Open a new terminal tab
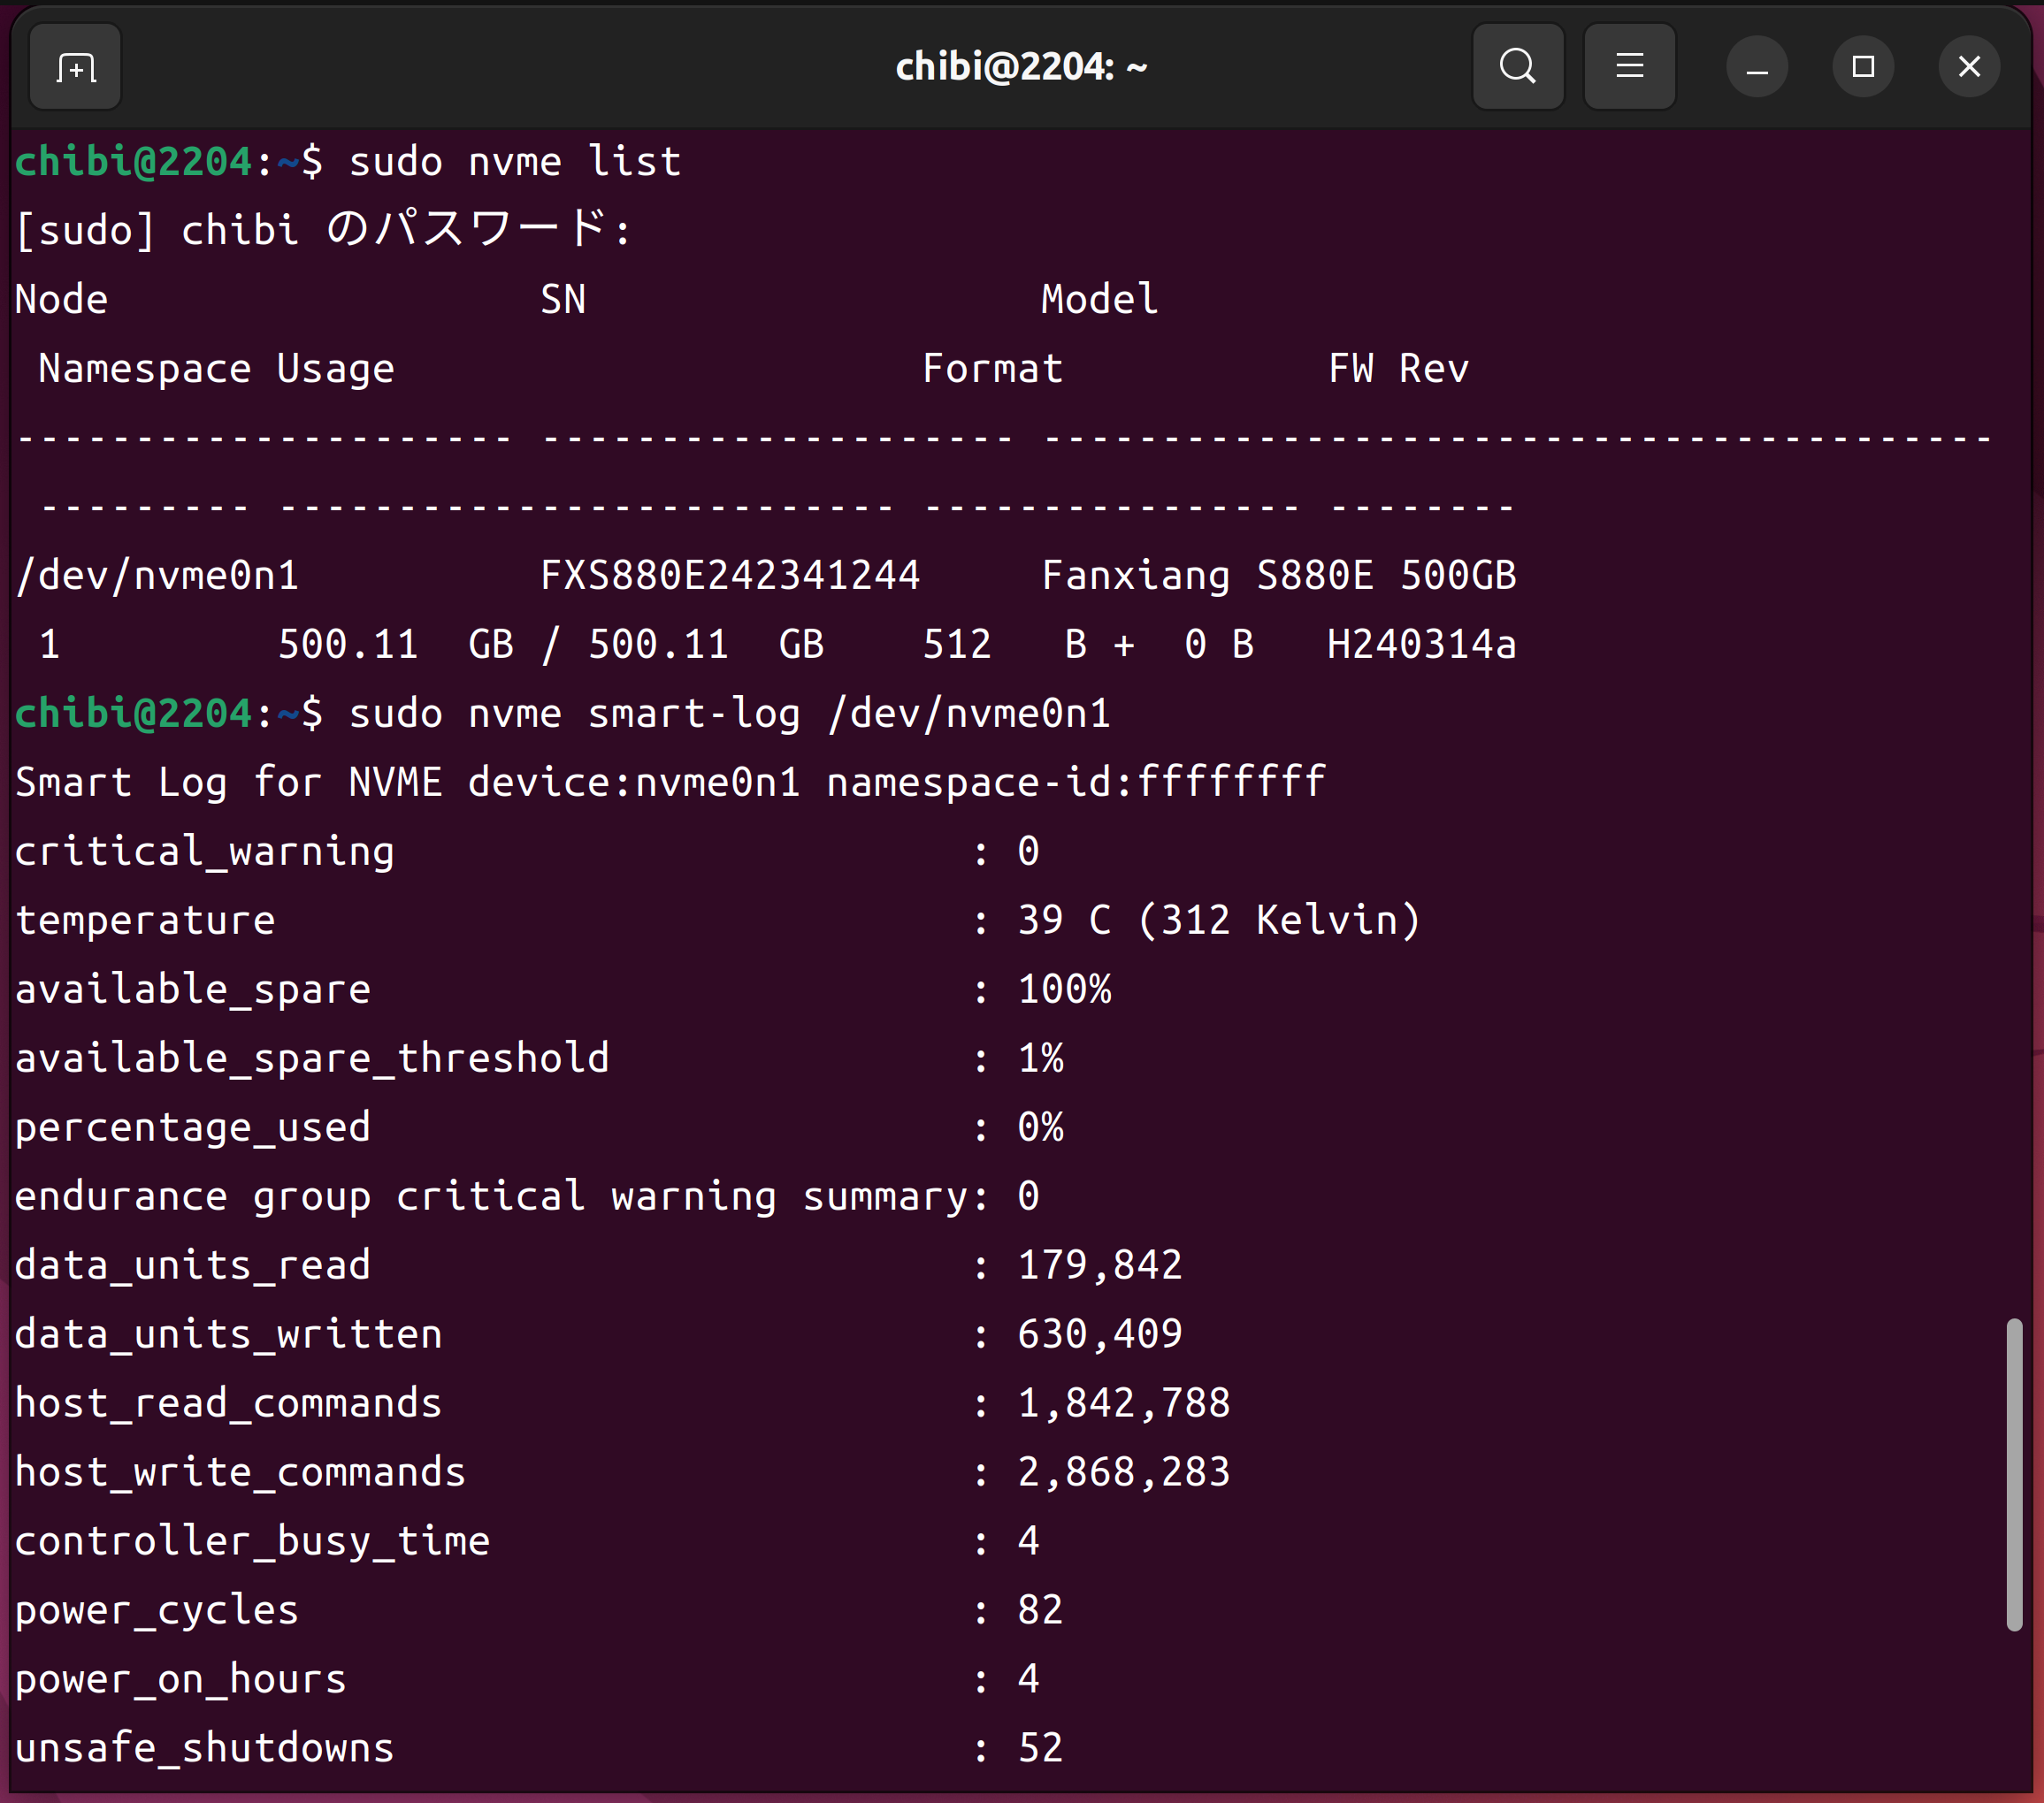The width and height of the screenshot is (2044, 1803). point(76,67)
